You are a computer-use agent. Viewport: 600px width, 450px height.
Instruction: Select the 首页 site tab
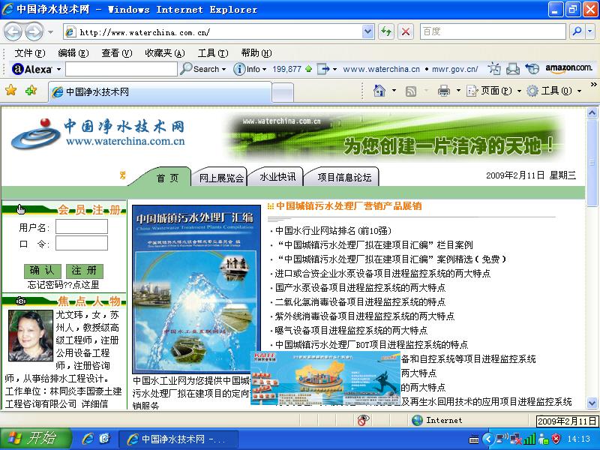167,178
